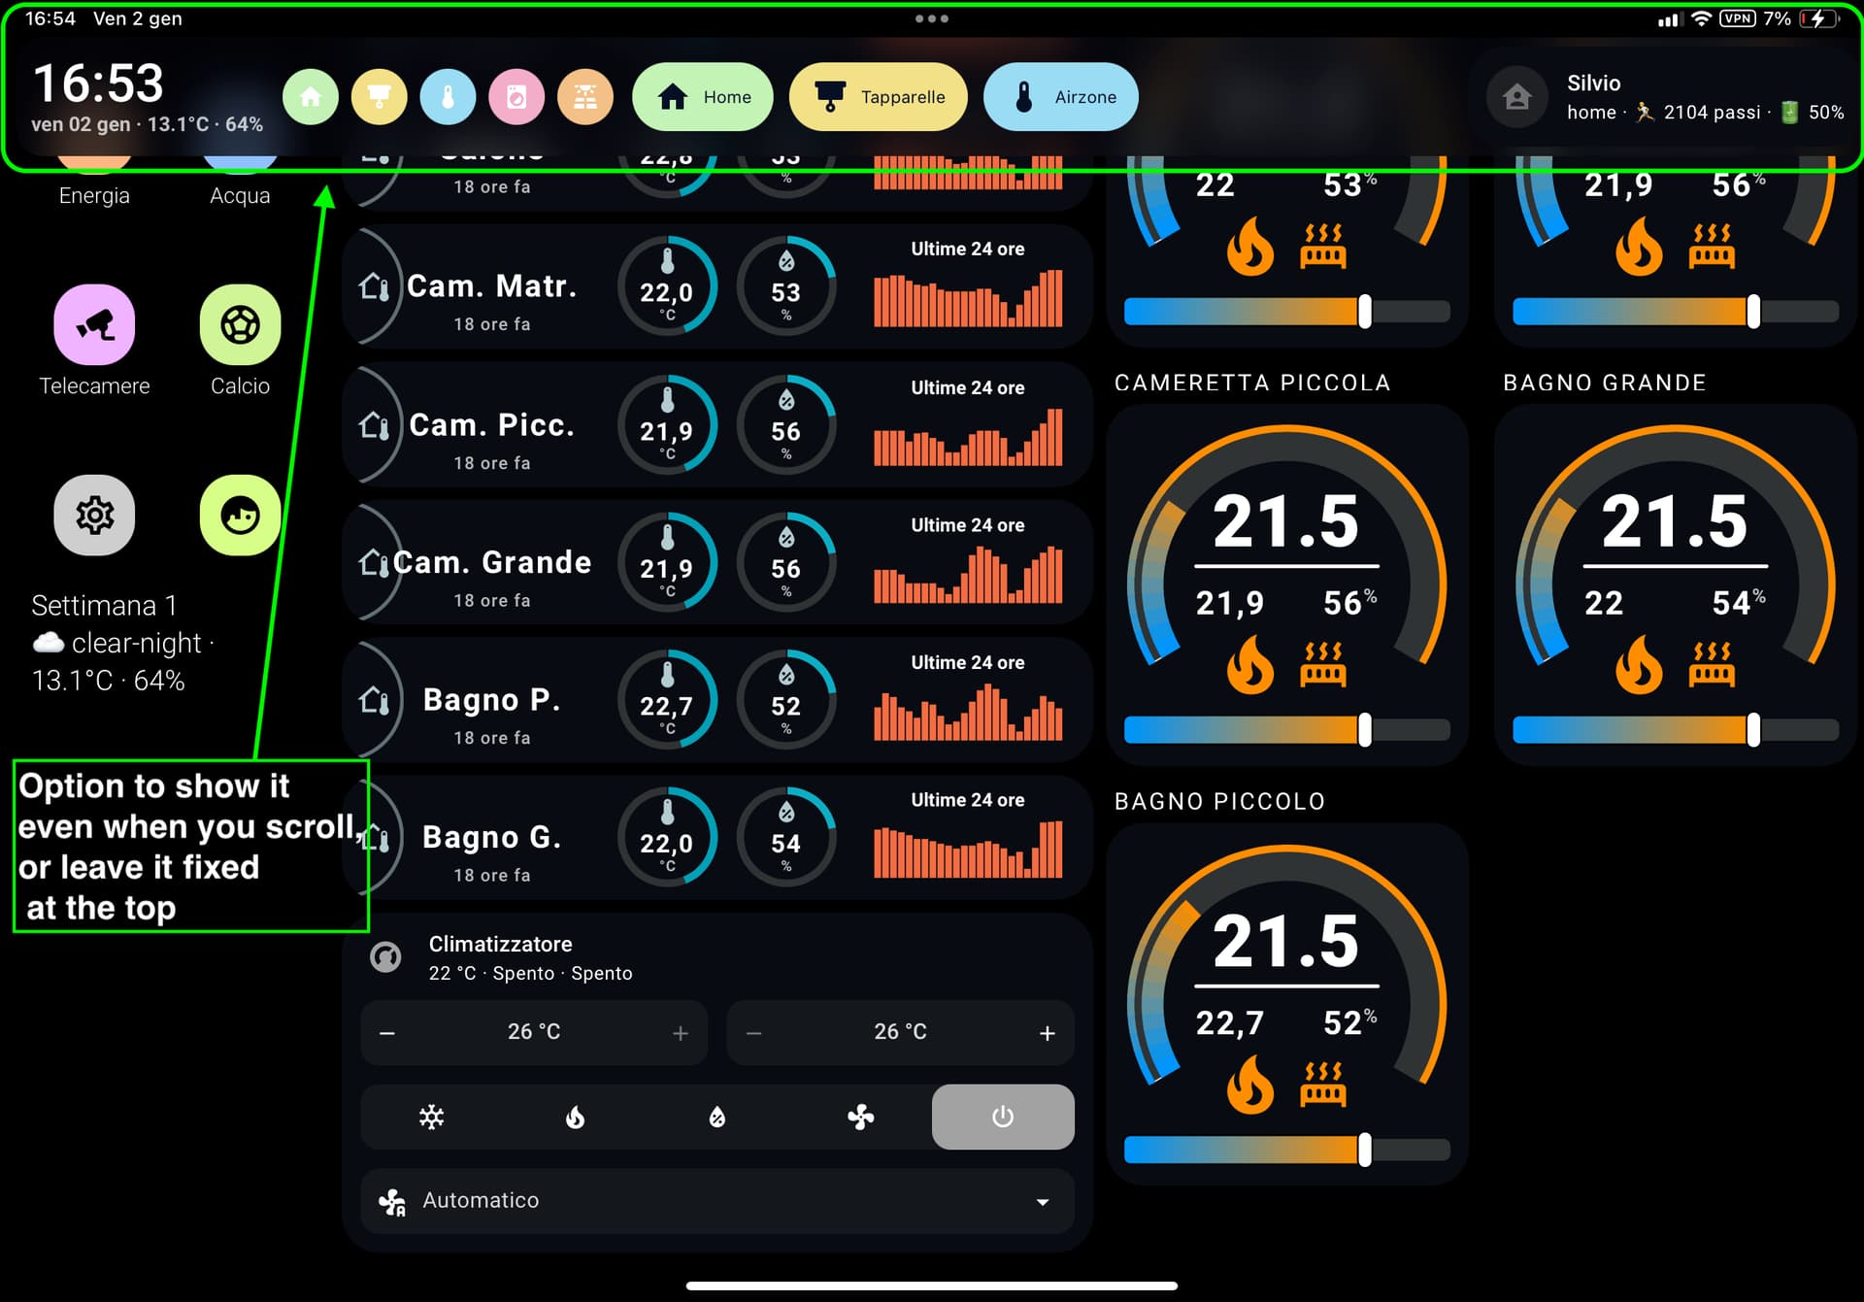Viewport: 1864px width, 1302px height.
Task: Open the grey settings gear shortcut
Action: [x=94, y=516]
